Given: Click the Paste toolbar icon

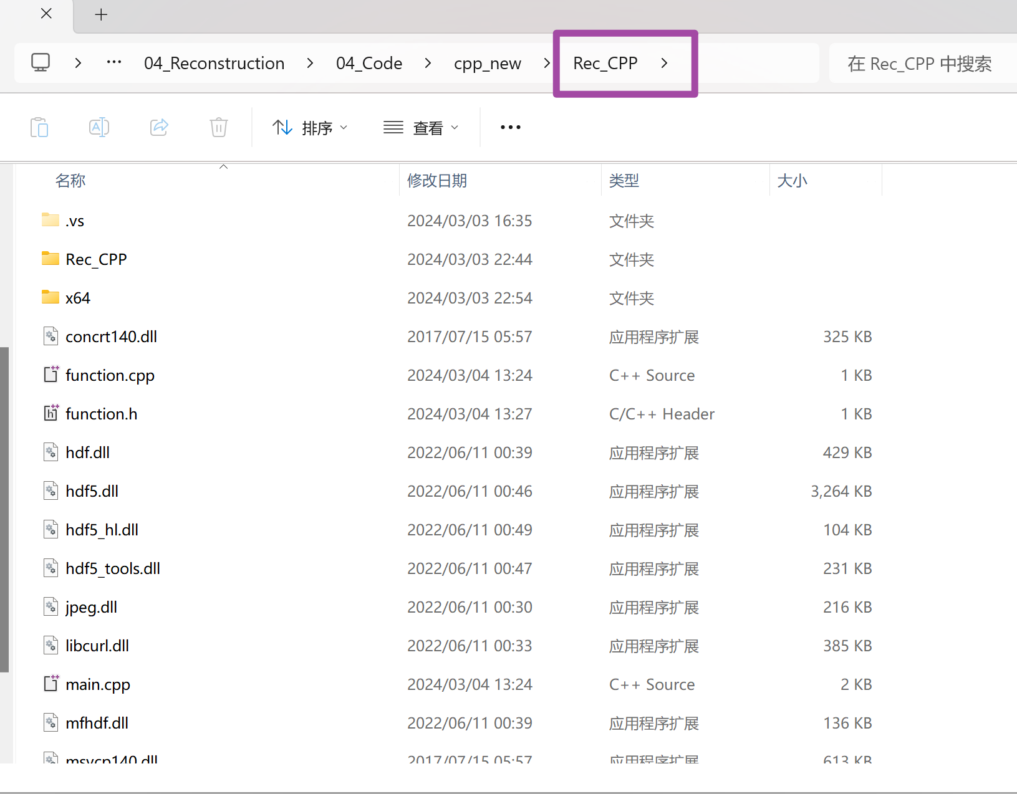Looking at the screenshot, I should (x=39, y=127).
